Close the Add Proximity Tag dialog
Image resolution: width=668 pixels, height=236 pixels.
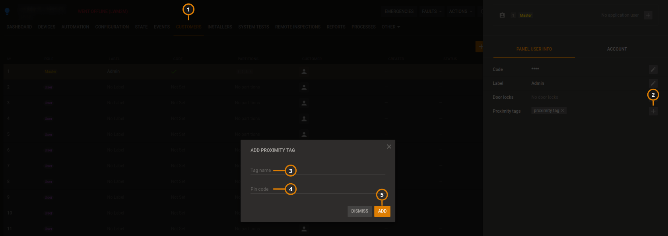tap(389, 147)
